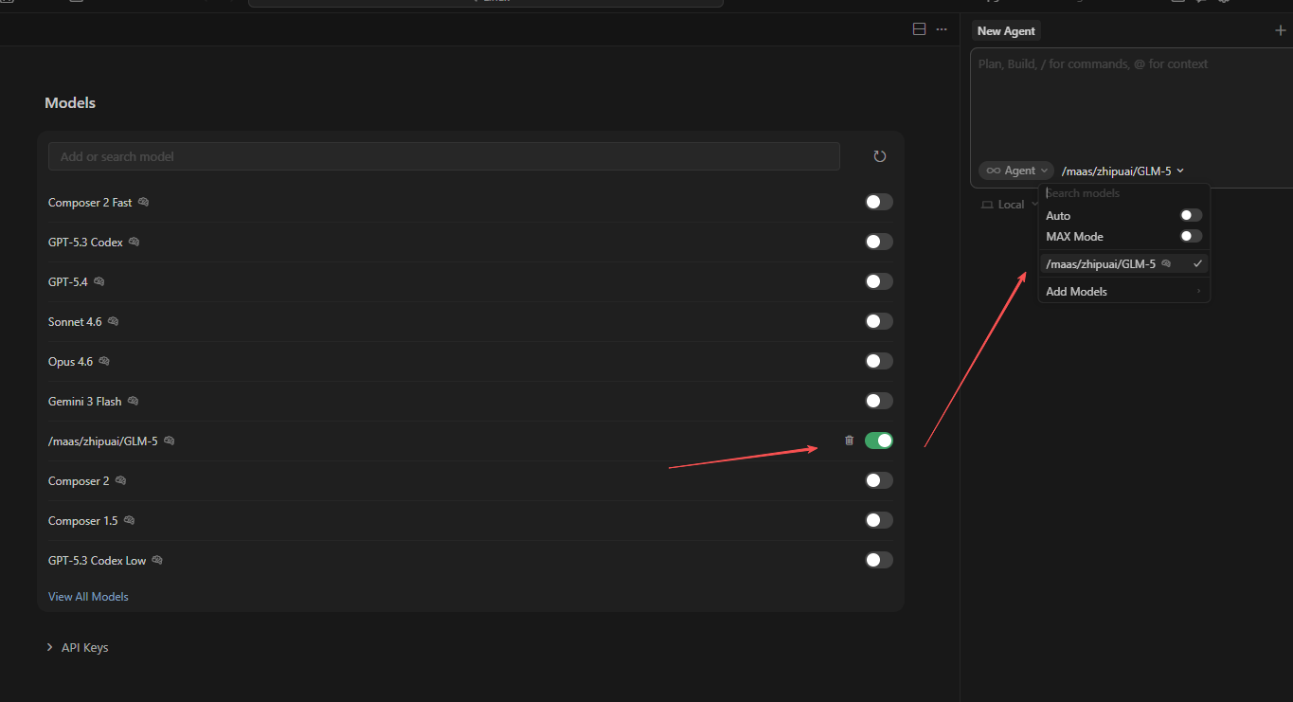This screenshot has height=702, width=1293.
Task: Enable the GPT-5.3 Codex model
Action: (x=879, y=242)
